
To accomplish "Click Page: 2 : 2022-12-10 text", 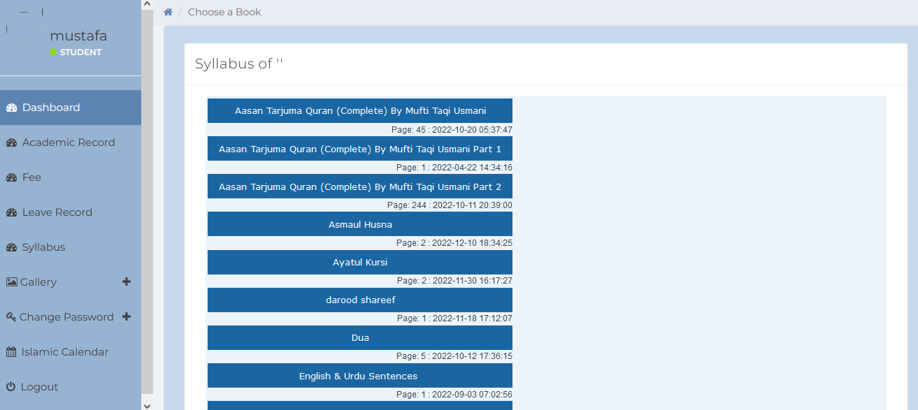I will [454, 243].
